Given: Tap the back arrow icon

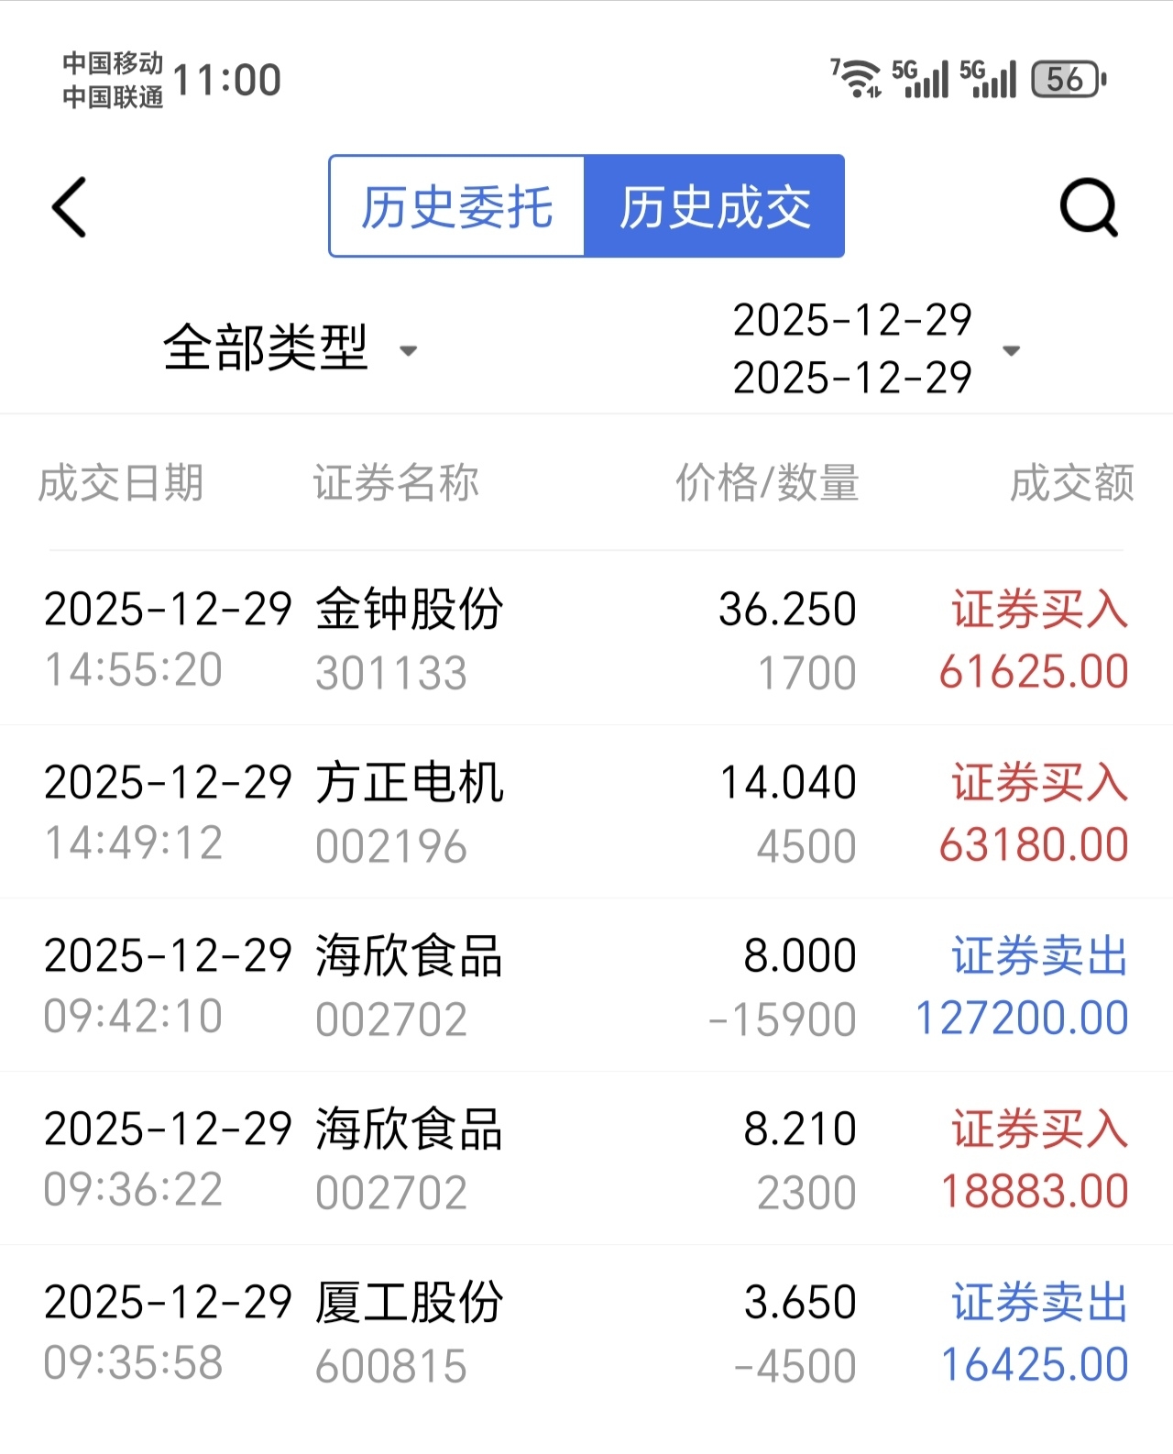Looking at the screenshot, I should pyautogui.click(x=70, y=207).
